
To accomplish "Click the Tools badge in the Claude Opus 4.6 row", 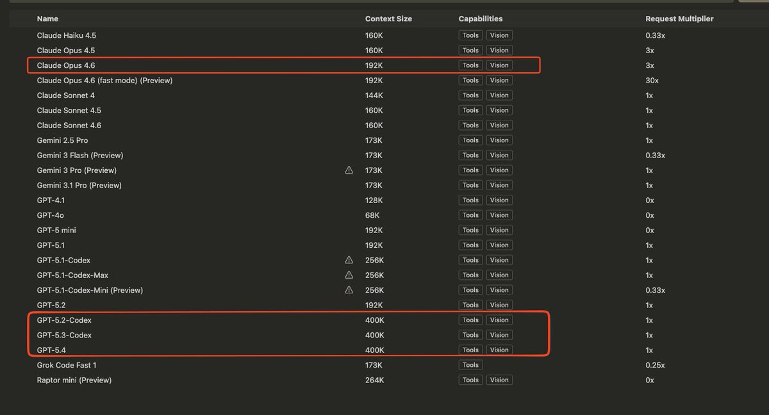I will point(470,65).
